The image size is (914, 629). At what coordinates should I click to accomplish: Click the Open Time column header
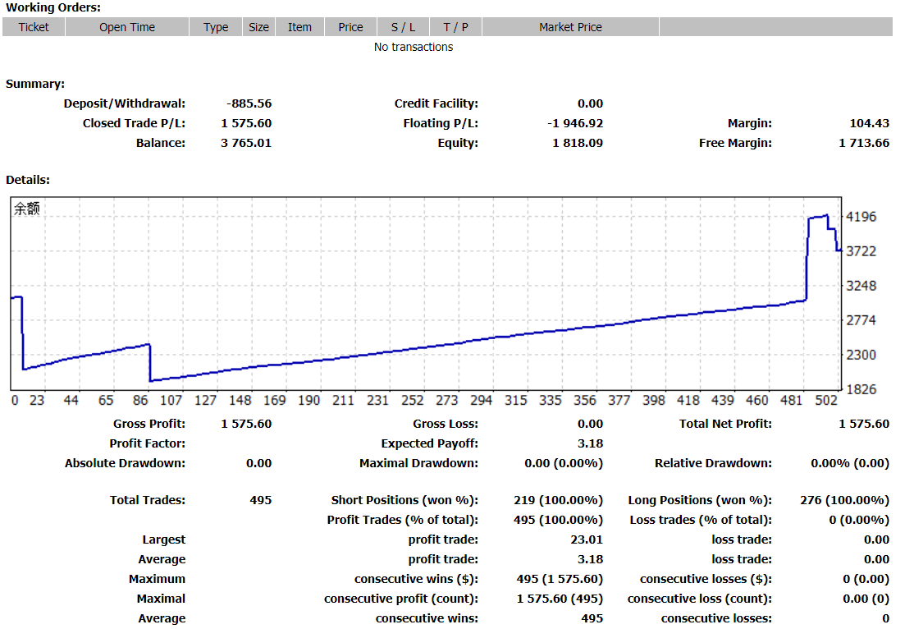pyautogui.click(x=127, y=27)
